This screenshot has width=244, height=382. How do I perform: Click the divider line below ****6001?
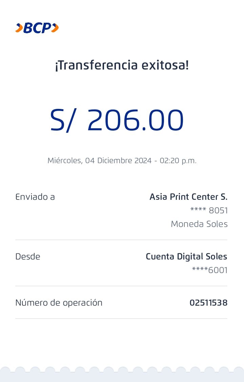121,286
